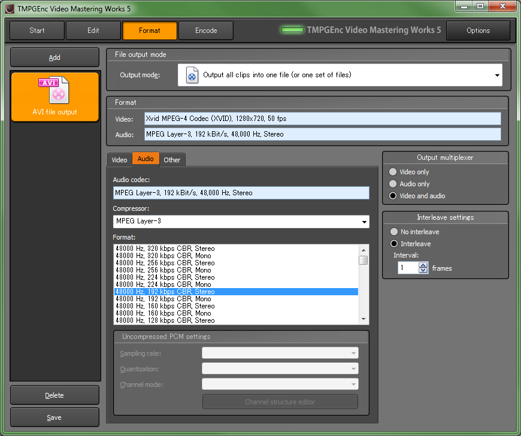Viewport: 521px width, 436px height.
Task: Open the Options button
Action: [478, 31]
